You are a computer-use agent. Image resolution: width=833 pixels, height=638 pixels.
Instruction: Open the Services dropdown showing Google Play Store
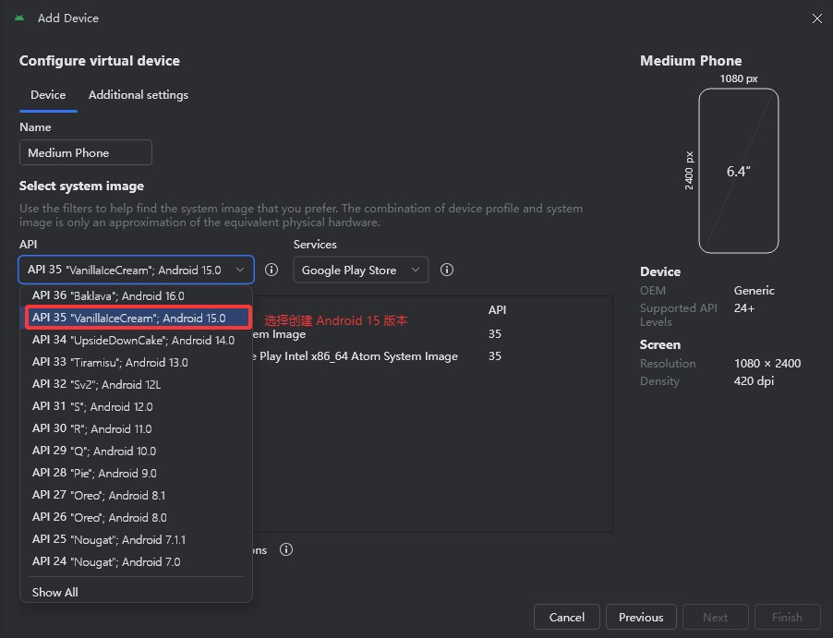coord(361,270)
